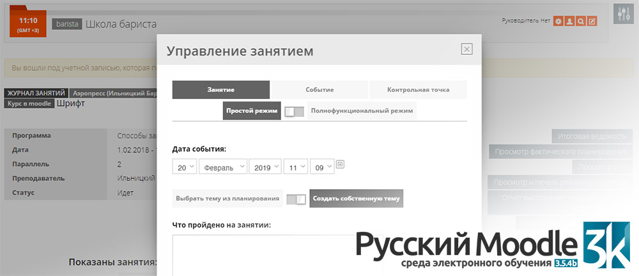
Task: Click the Итоговая ведомость button
Action: [592, 136]
